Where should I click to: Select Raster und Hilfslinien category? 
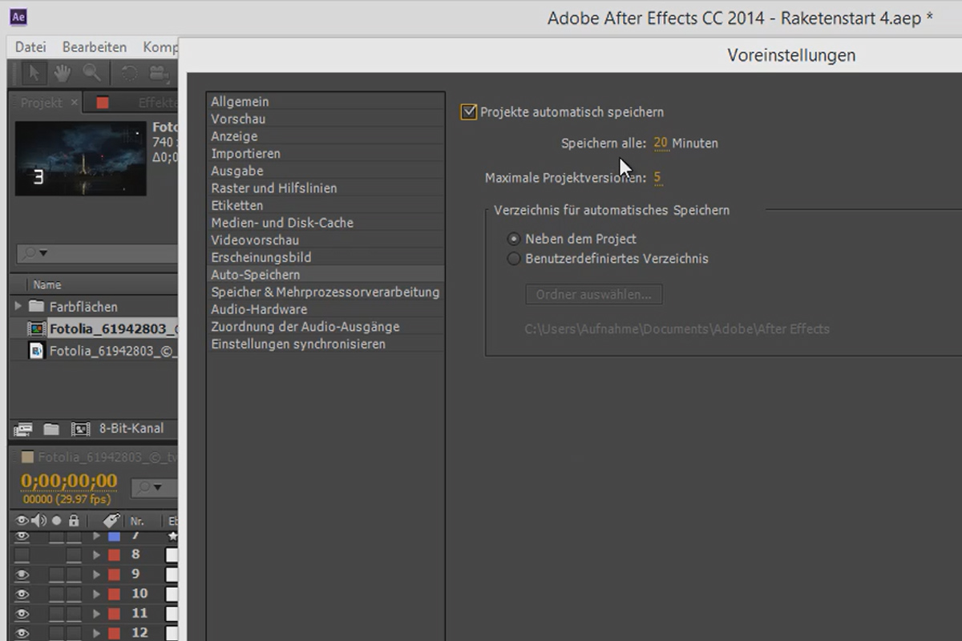click(x=325, y=188)
